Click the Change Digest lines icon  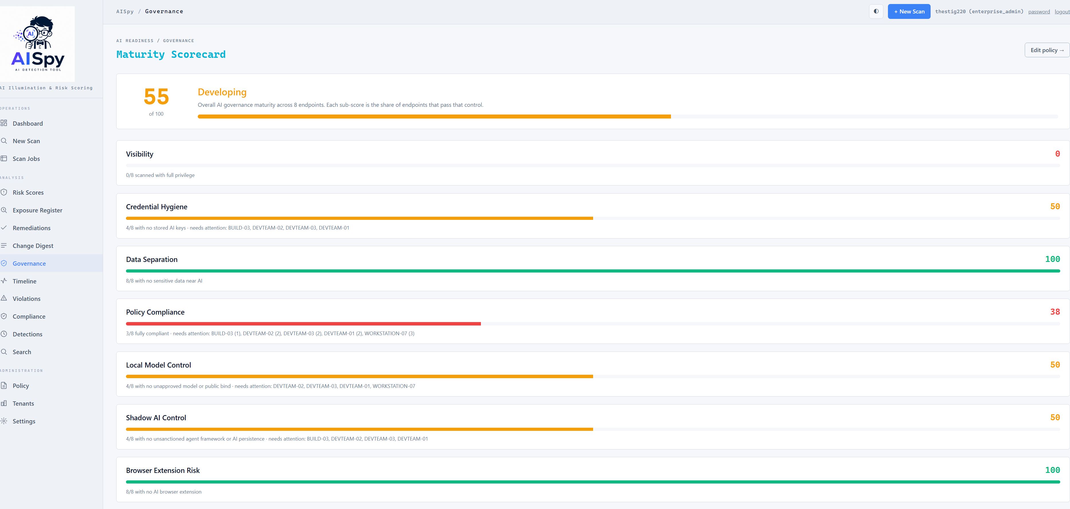point(4,245)
